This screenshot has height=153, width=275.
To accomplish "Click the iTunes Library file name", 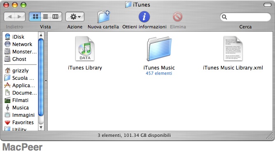I will pos(85,67).
